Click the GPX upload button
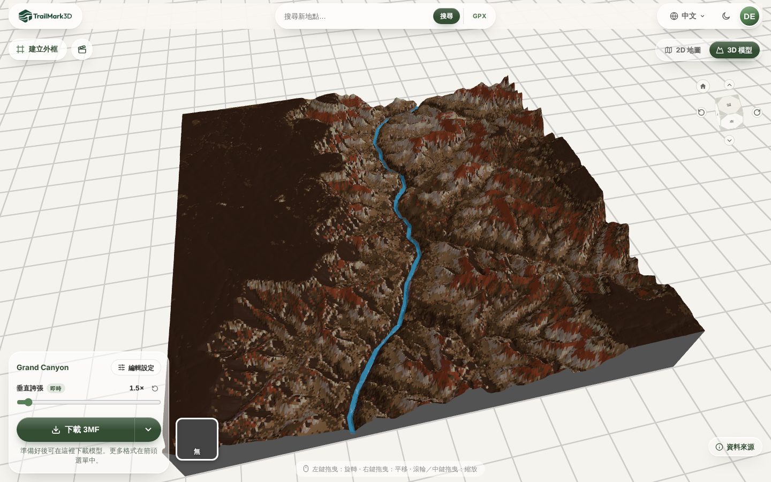Image resolution: width=771 pixels, height=482 pixels. 479,16
